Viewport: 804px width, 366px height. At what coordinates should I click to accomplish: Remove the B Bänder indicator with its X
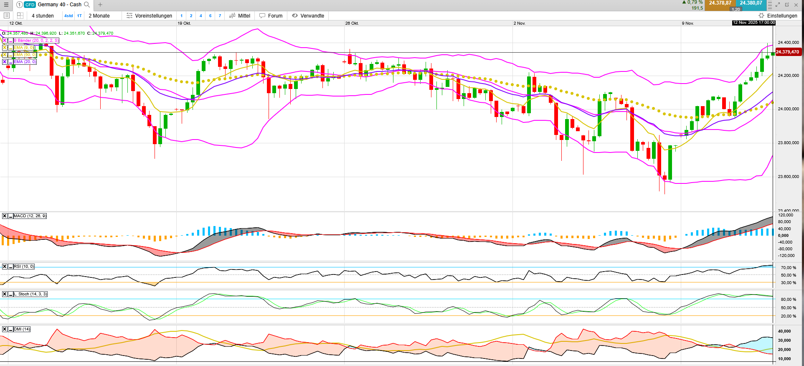click(x=5, y=41)
